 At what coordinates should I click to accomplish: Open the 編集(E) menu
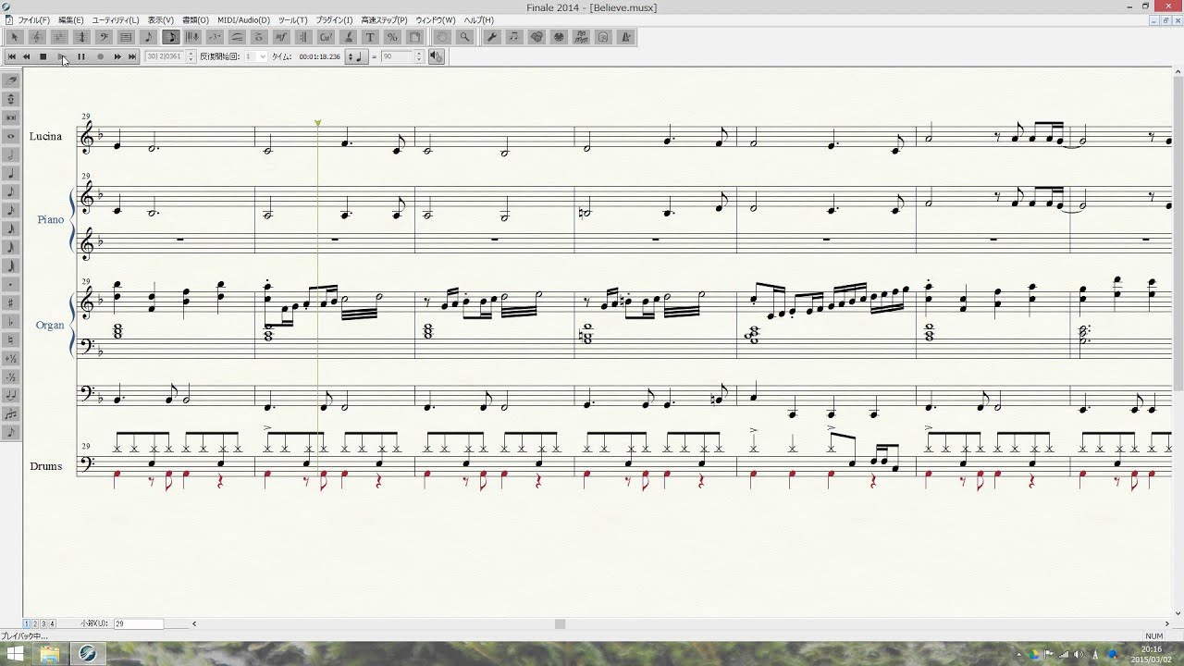[70, 19]
